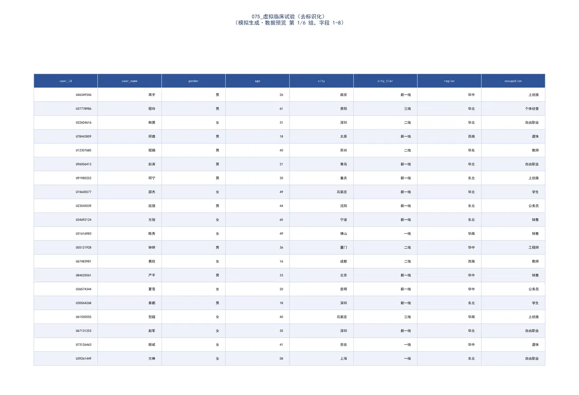The image size is (579, 395).
Task: Select the occupation cell 工程师
Action: (513, 248)
